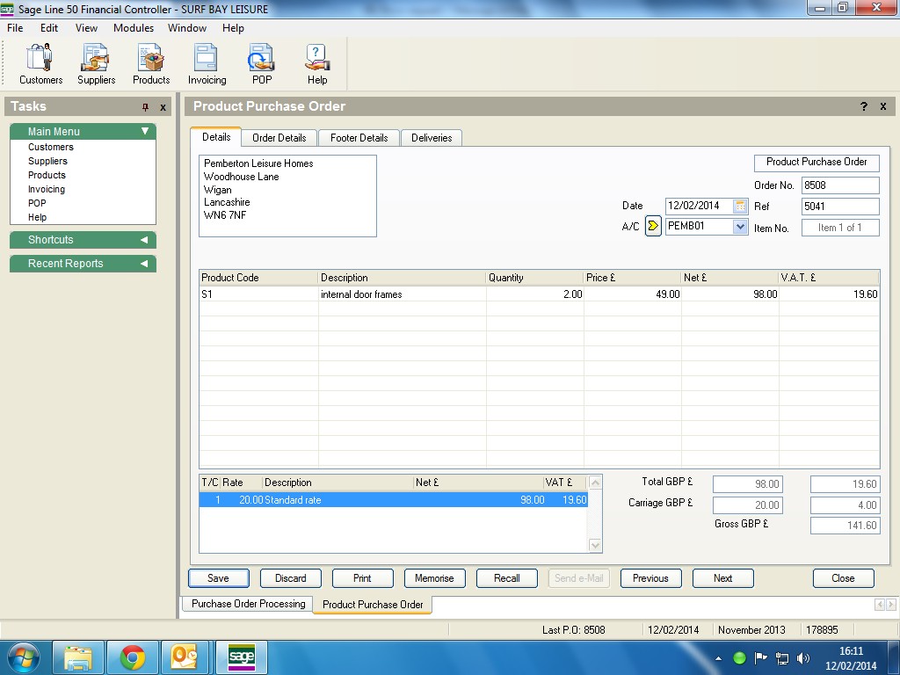
Task: Collapse the Main Menu section
Action: point(145,131)
